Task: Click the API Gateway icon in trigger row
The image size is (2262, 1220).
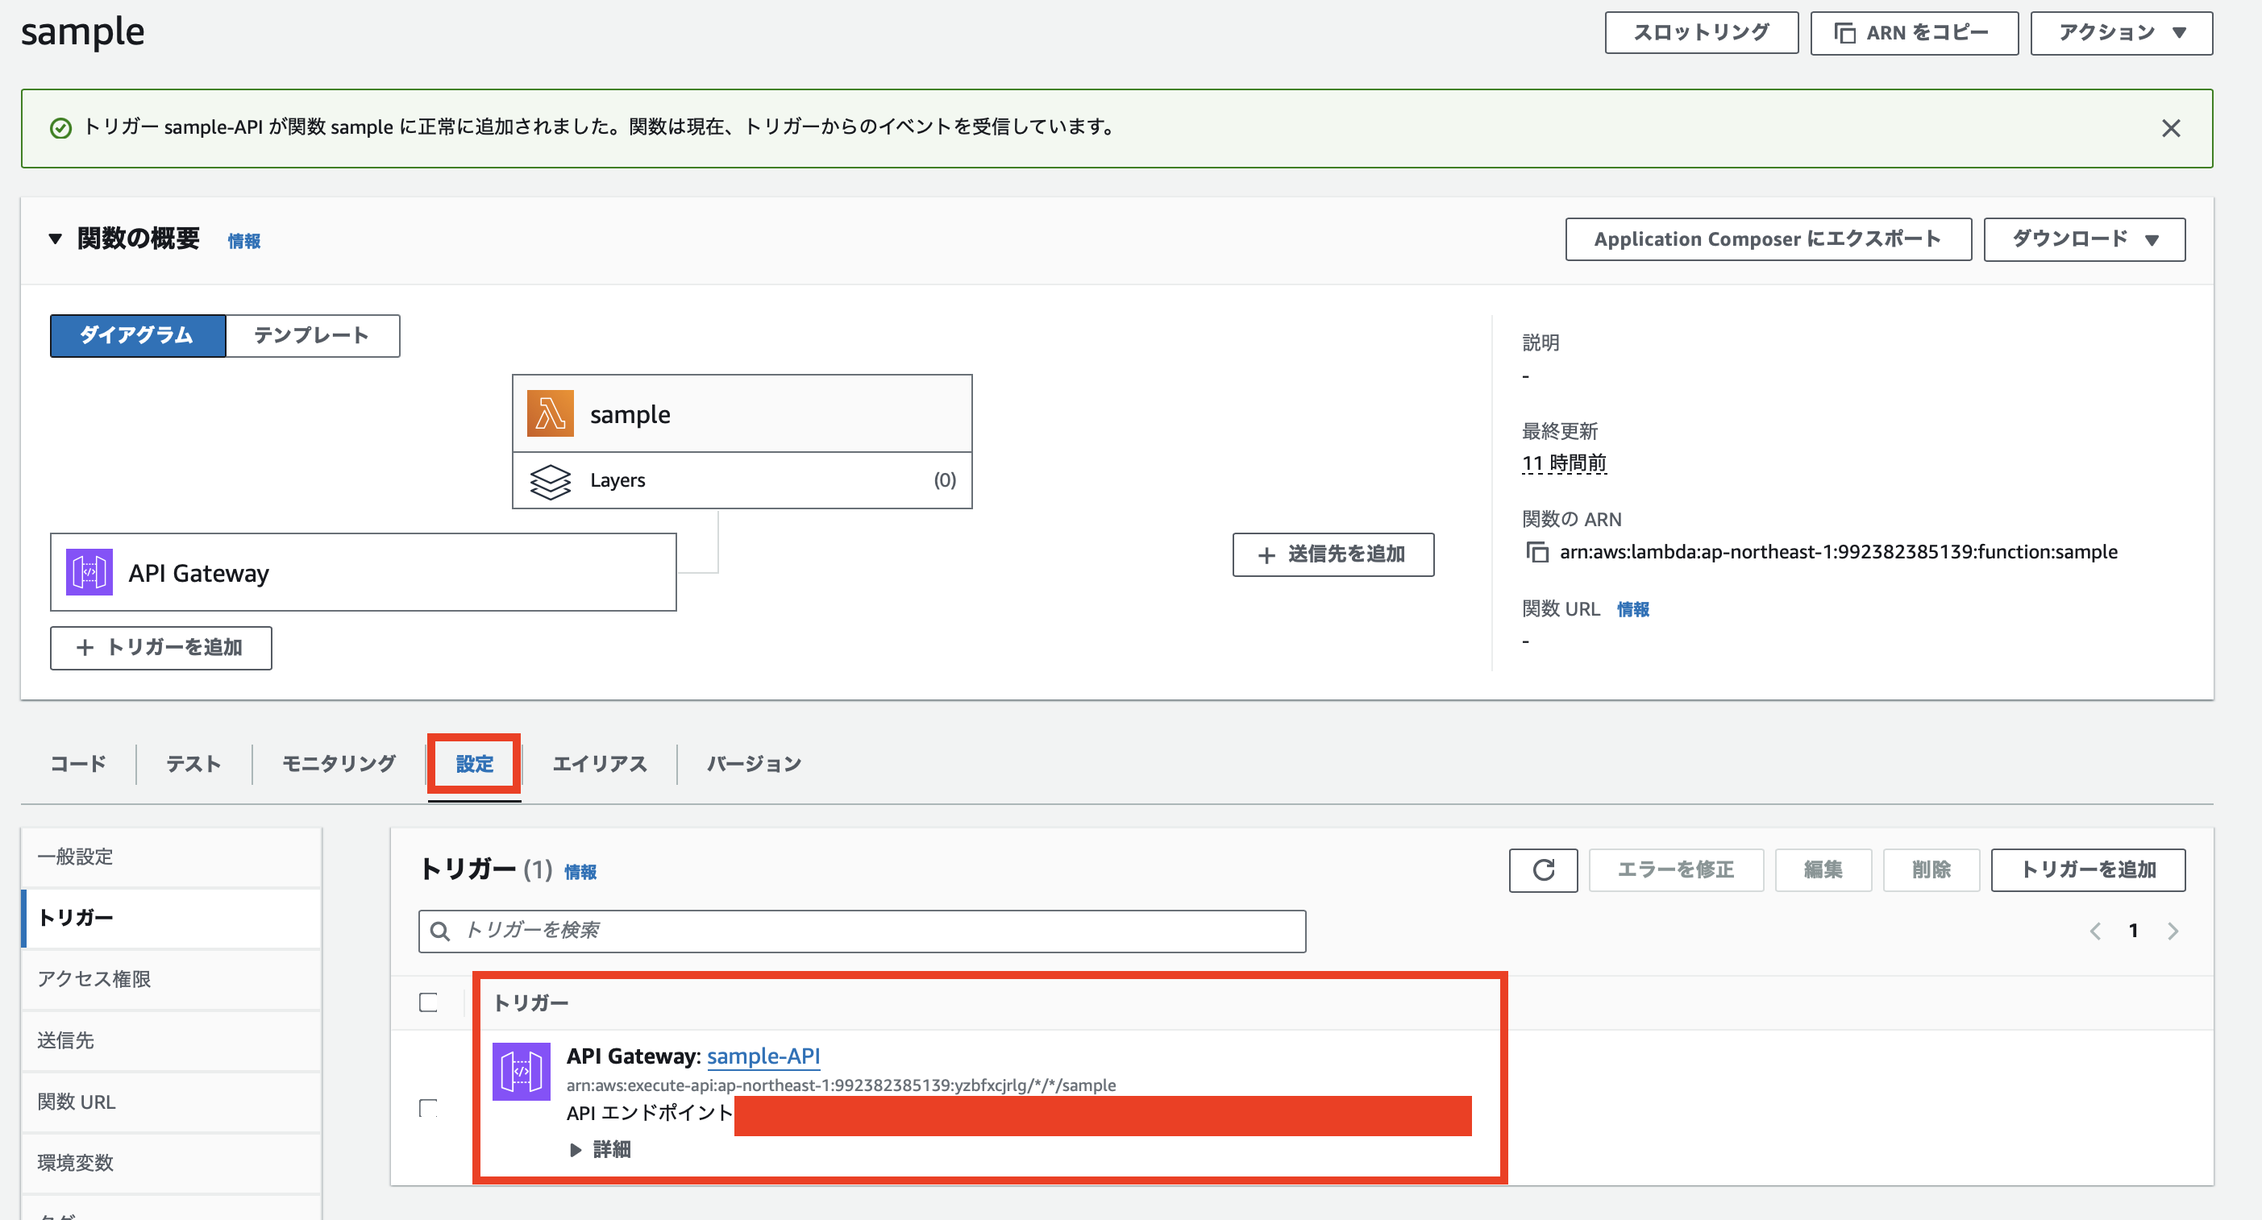Action: pyautogui.click(x=521, y=1071)
